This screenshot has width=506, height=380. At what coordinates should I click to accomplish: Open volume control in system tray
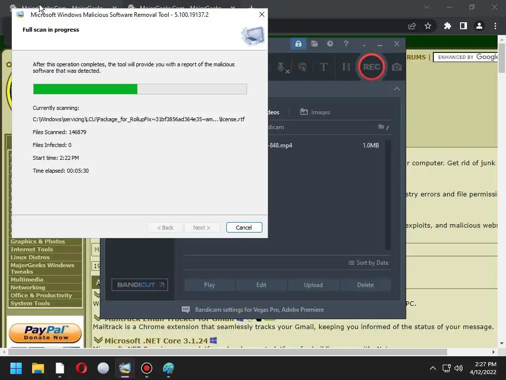(x=459, y=368)
